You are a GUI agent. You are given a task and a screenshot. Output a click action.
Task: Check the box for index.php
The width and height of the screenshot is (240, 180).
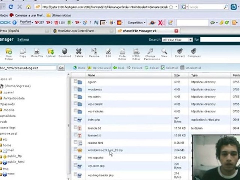pyautogui.click(x=75, y=119)
